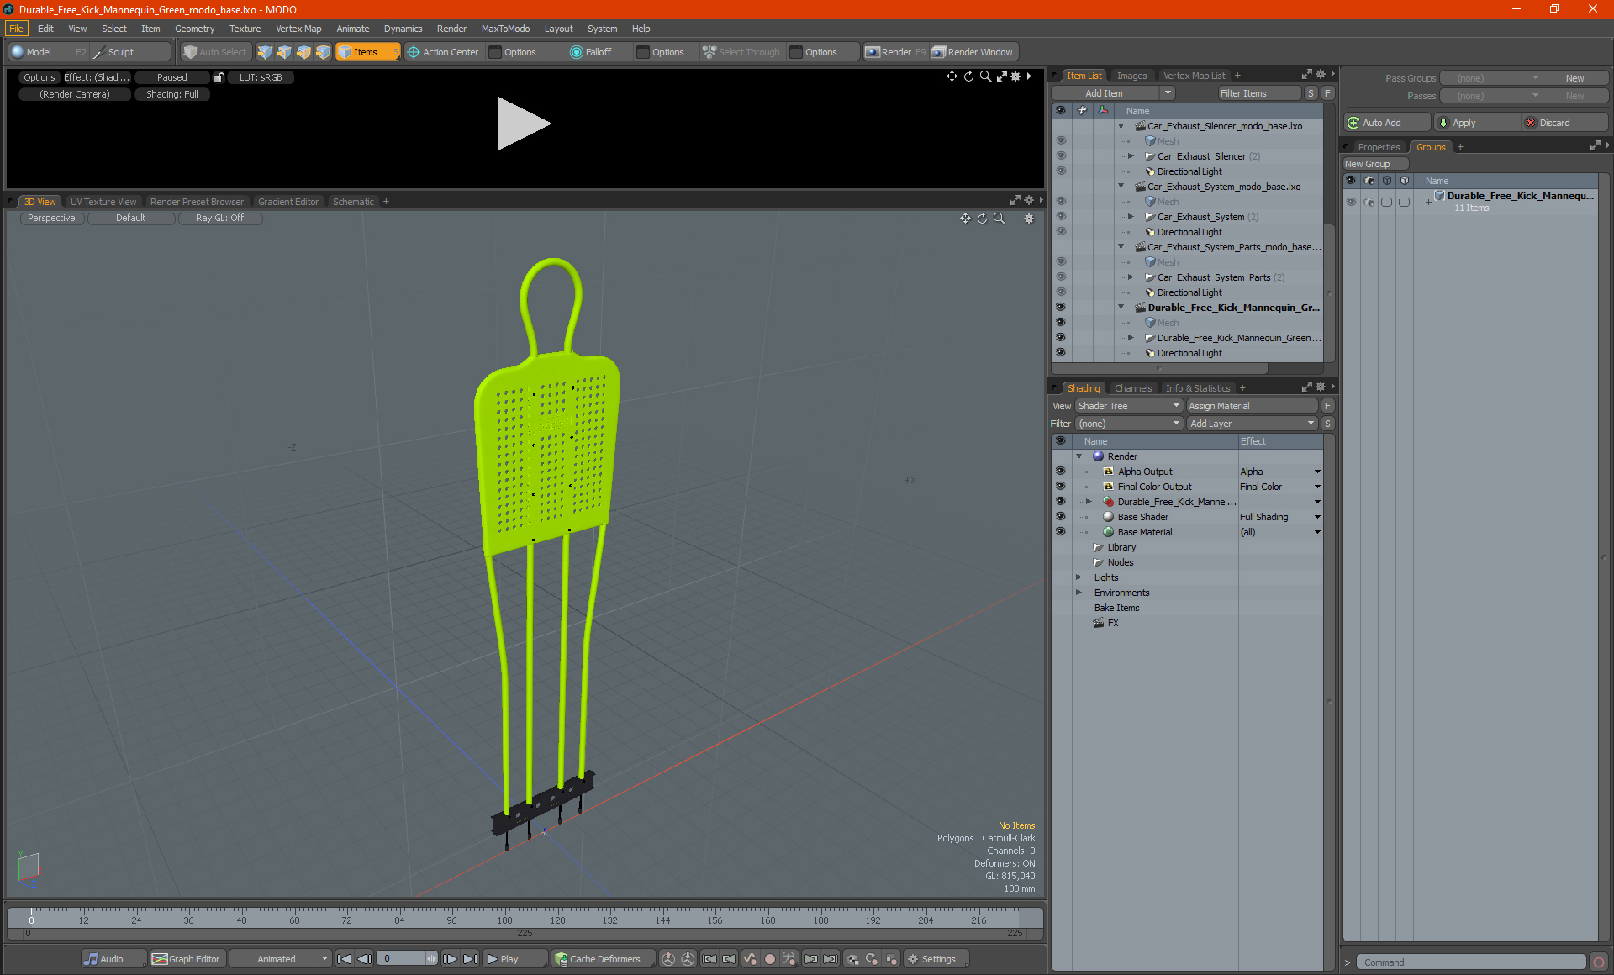Open the Geometry menu

point(194,29)
